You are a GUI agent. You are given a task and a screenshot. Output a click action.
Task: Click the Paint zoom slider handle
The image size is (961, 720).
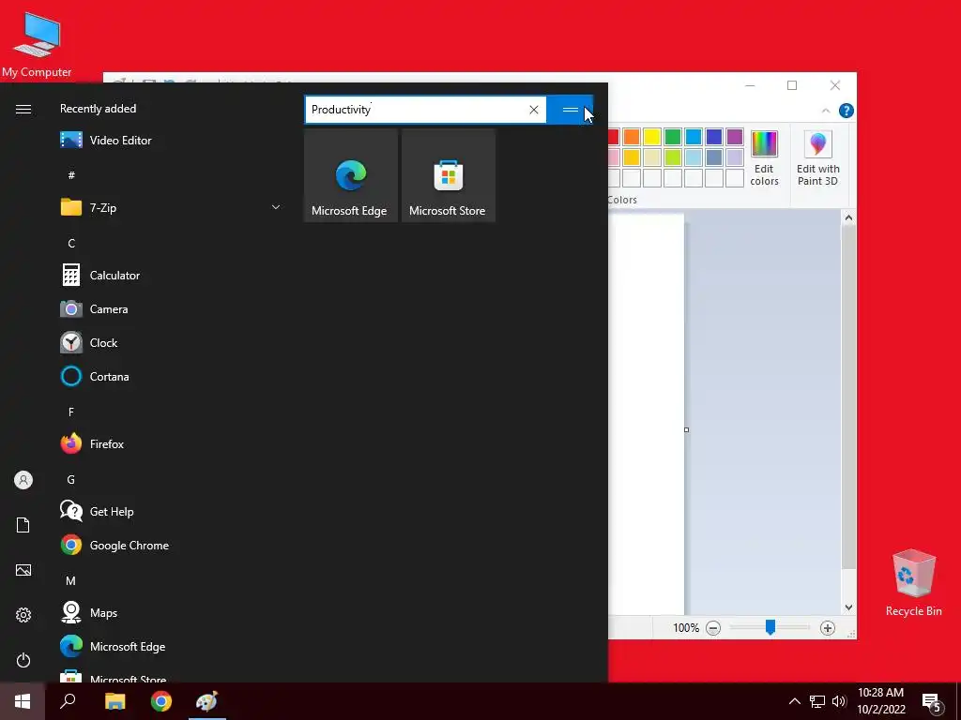pos(770,627)
